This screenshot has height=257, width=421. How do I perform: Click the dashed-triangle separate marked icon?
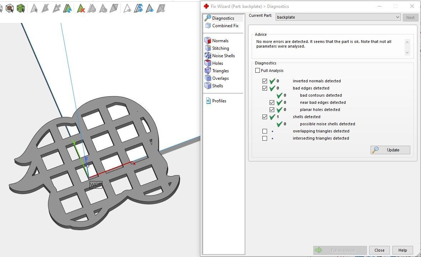[x=92, y=8]
